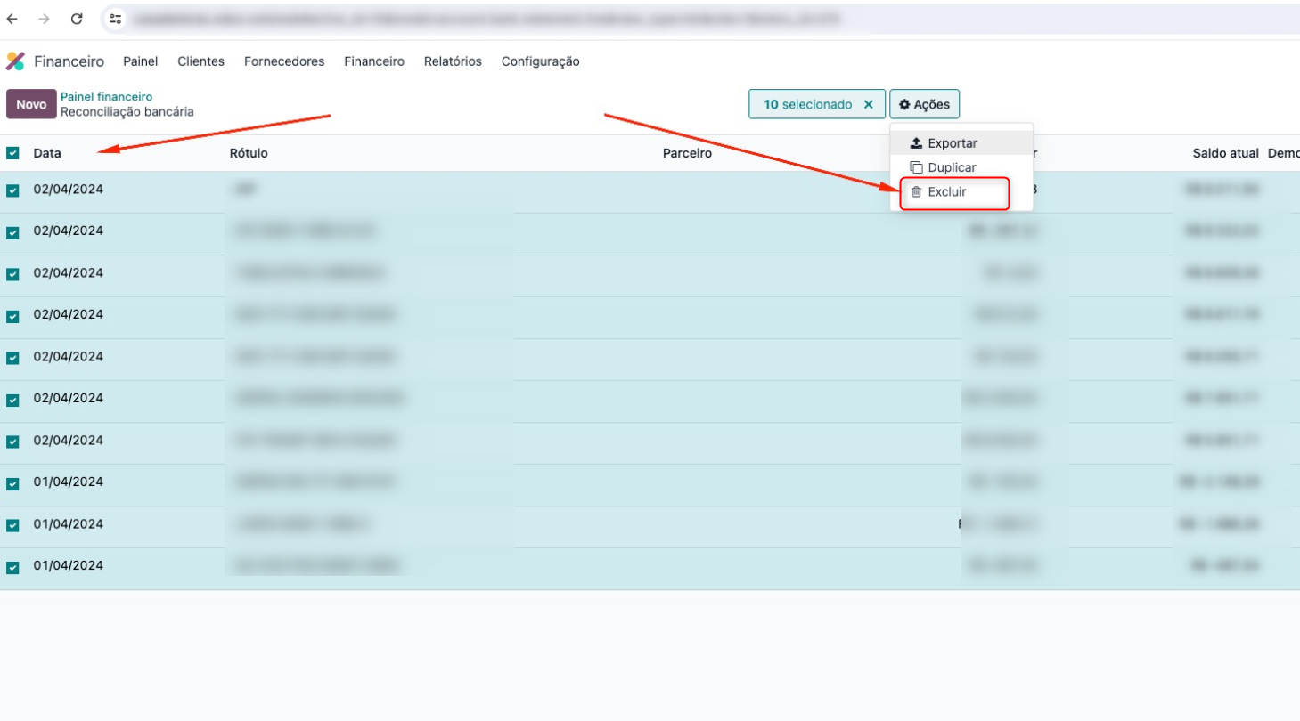Click the browser forward arrow
Screen dimensions: 1300x721
pyautogui.click(x=44, y=18)
